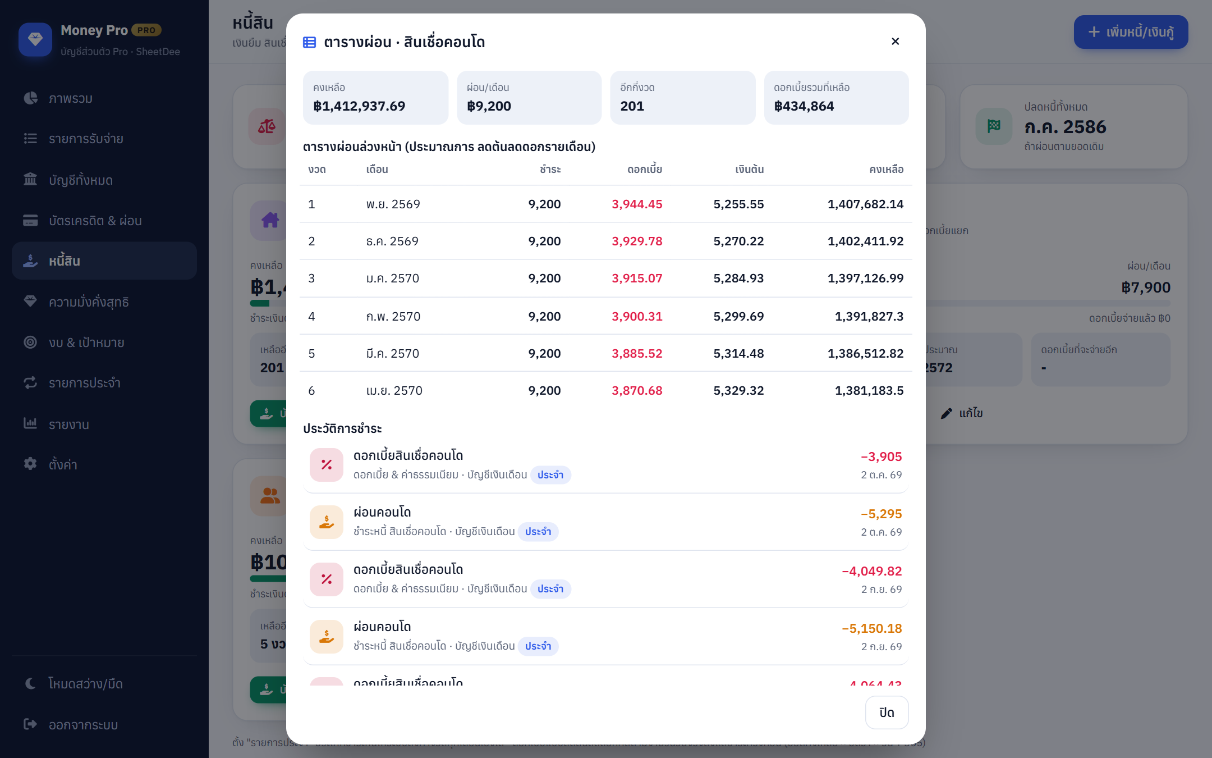Click the percent icon of the −3,905 interest entry

point(327,465)
